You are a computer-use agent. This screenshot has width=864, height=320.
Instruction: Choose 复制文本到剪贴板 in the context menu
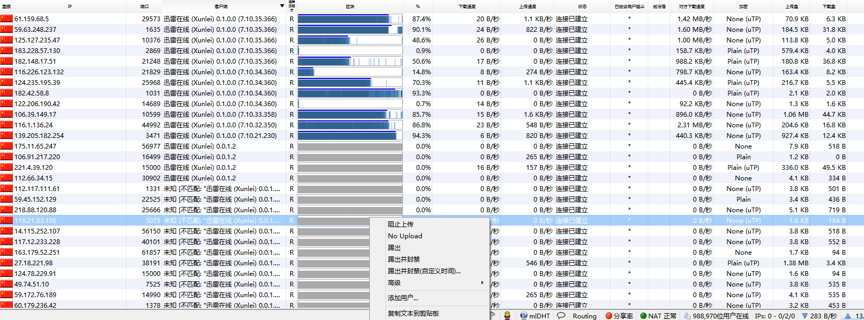pyautogui.click(x=413, y=314)
